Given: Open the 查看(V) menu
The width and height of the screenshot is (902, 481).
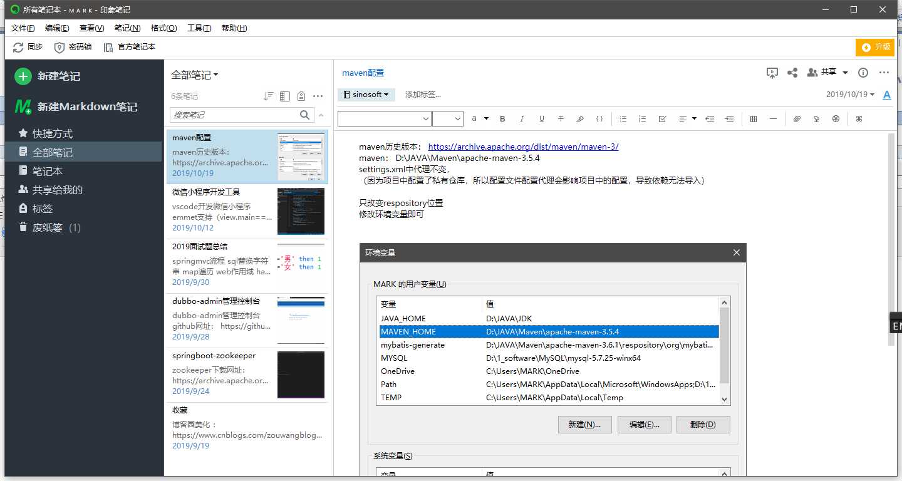Looking at the screenshot, I should (92, 28).
